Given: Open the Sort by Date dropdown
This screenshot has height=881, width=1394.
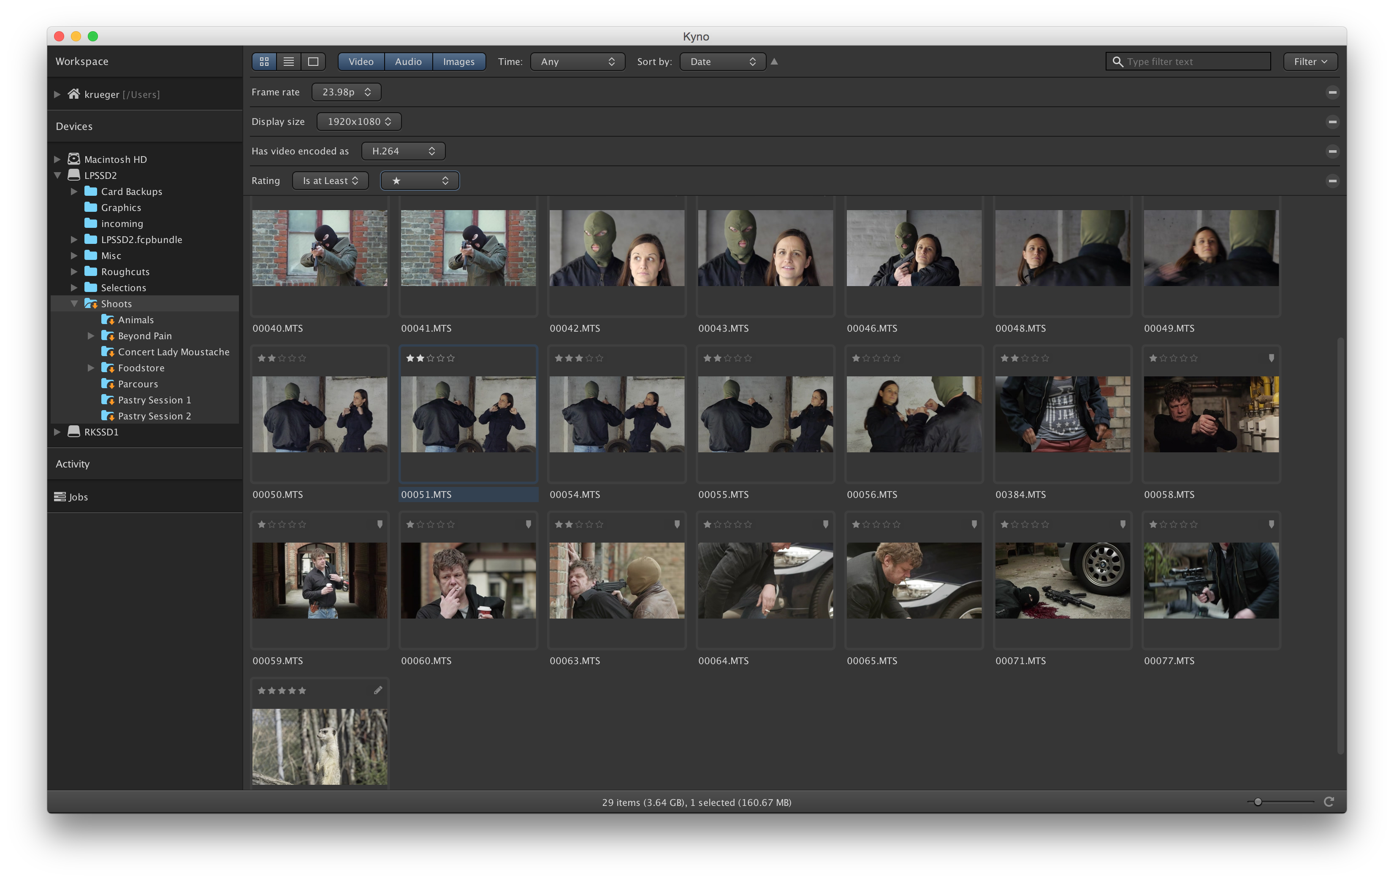Looking at the screenshot, I should (x=722, y=61).
